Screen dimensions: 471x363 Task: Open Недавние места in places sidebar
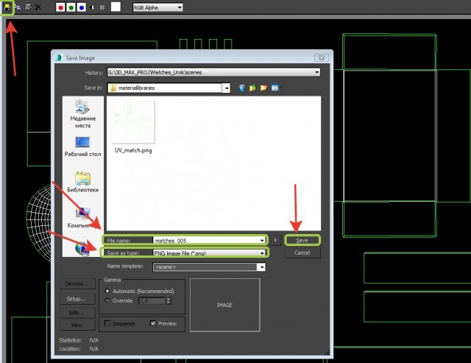click(82, 114)
